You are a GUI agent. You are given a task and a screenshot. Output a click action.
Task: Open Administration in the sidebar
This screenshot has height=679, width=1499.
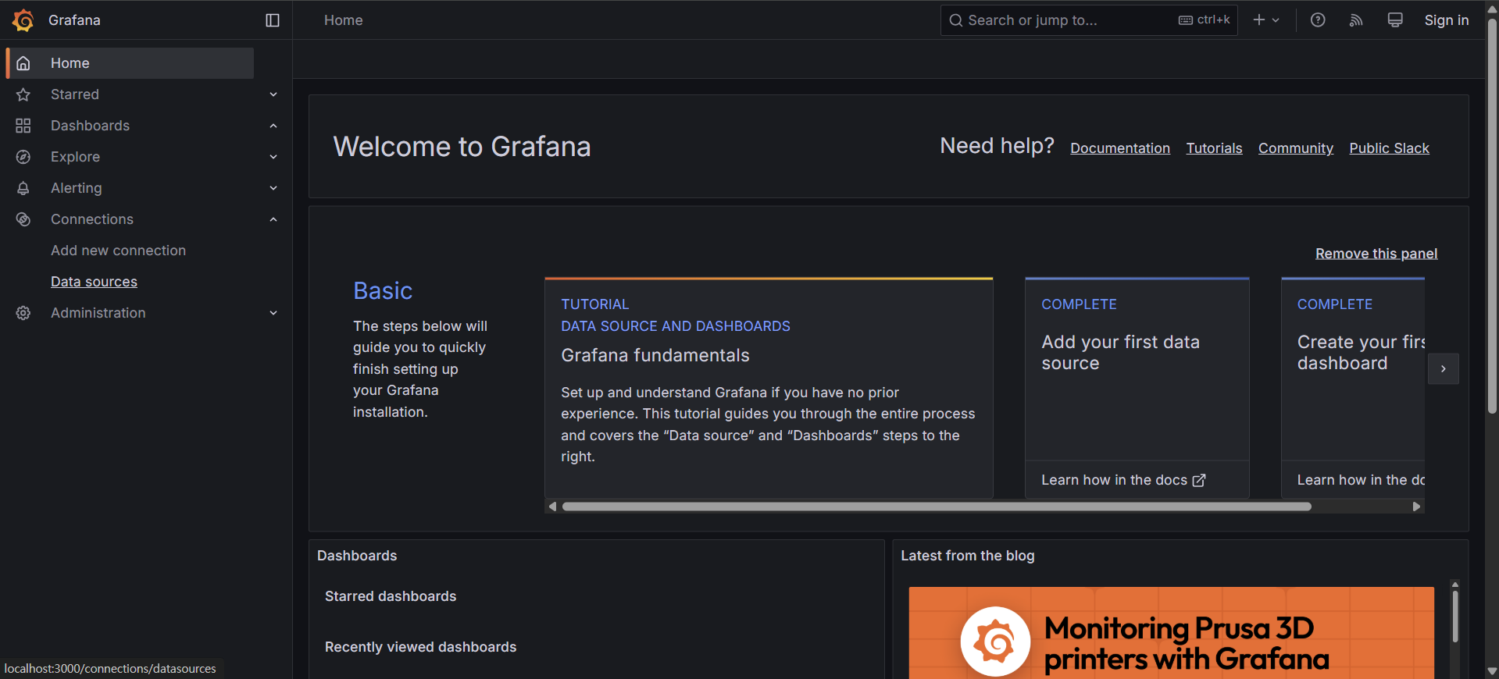[98, 313]
